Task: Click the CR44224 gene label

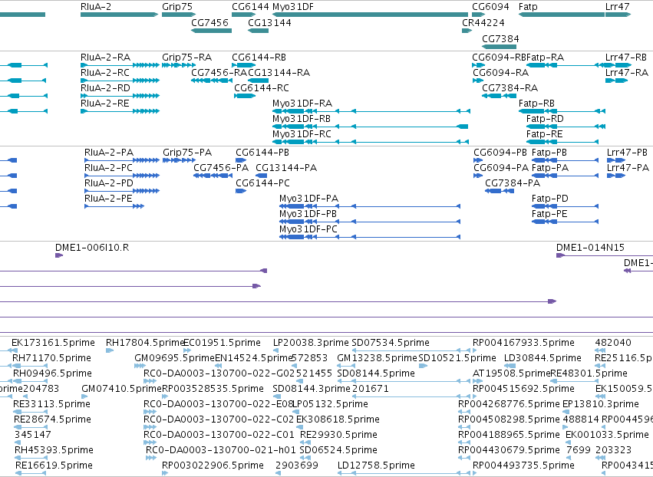Action: click(483, 22)
